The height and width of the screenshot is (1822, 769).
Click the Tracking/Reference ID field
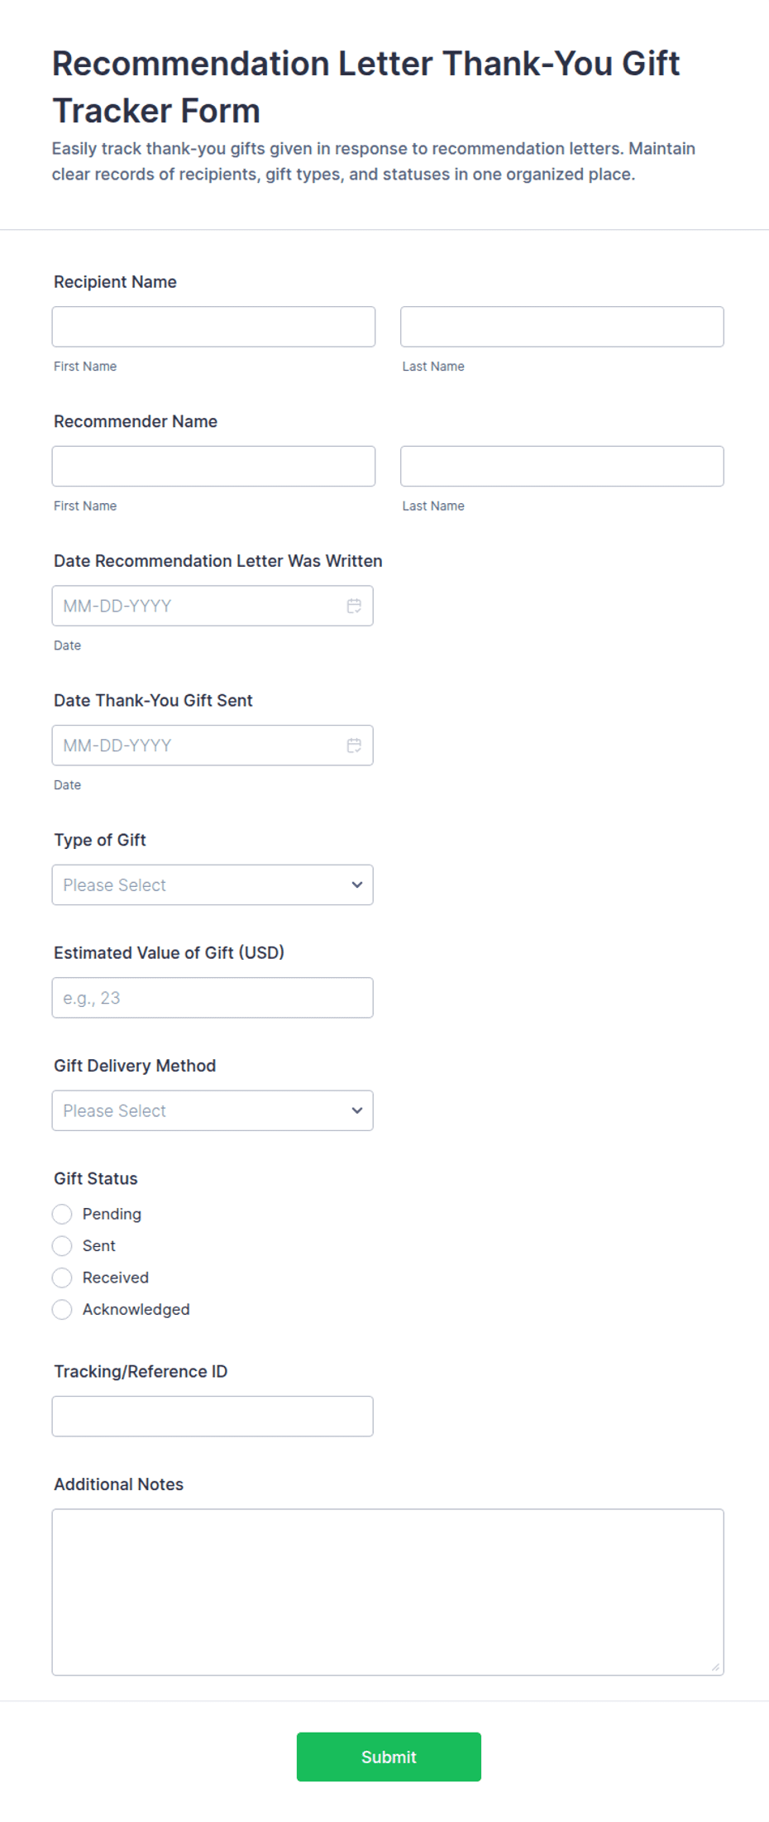(213, 1416)
